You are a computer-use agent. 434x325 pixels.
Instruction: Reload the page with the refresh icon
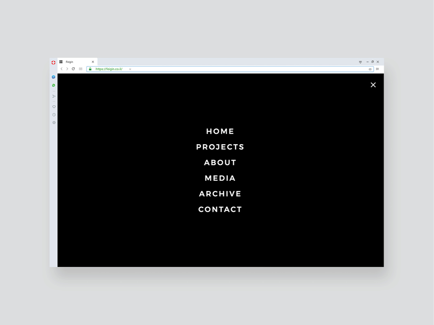(73, 69)
